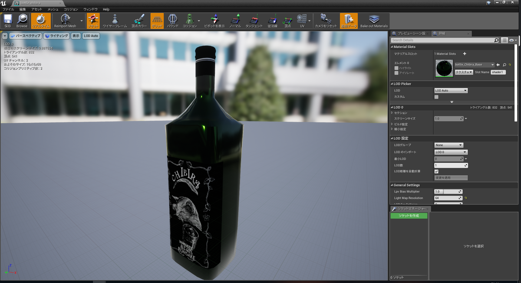Open the テクスチャ (Textures) dropdown
Viewport: 521px width, 283px height.
point(464,72)
